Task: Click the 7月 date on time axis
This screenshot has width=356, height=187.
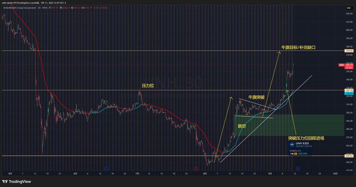Action: point(137,173)
